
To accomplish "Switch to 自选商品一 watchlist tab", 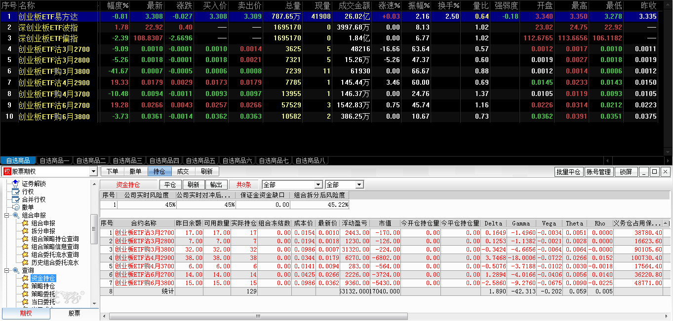I will pos(54,160).
